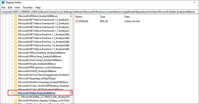The height and width of the screenshot is (104, 199).
Task: Click folder icon of Microsoft.MSPaint key
Action: point(16,16)
